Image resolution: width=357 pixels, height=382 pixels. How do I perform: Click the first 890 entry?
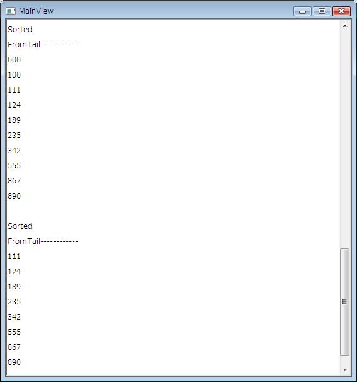coord(14,196)
